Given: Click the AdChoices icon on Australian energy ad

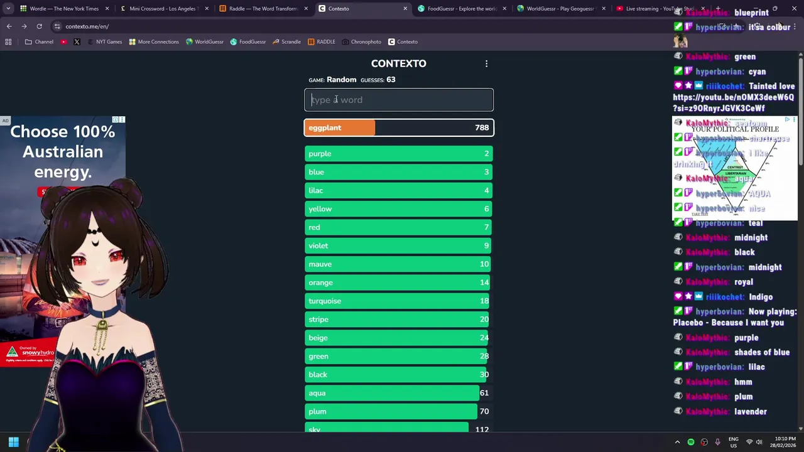Looking at the screenshot, I should [116, 119].
